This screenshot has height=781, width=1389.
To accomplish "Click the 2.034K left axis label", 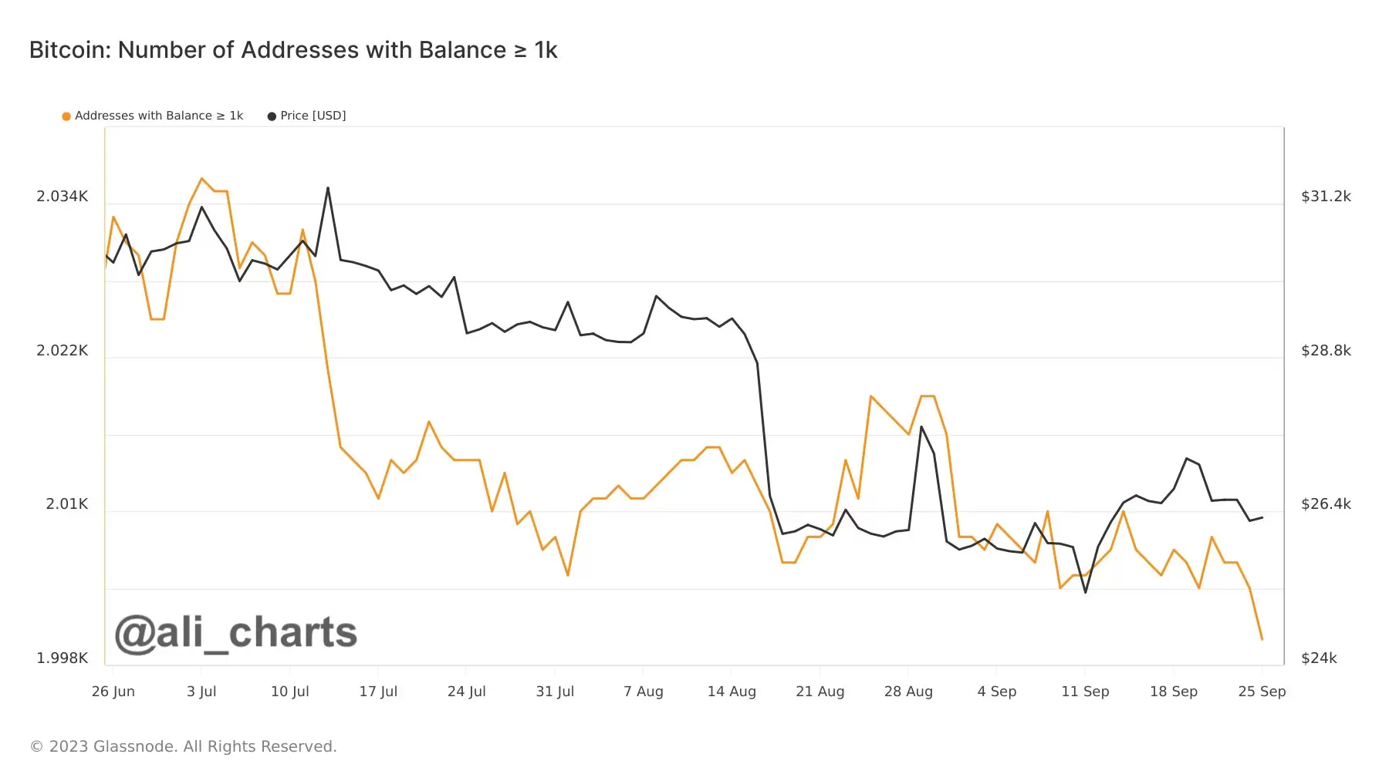I will pos(63,197).
